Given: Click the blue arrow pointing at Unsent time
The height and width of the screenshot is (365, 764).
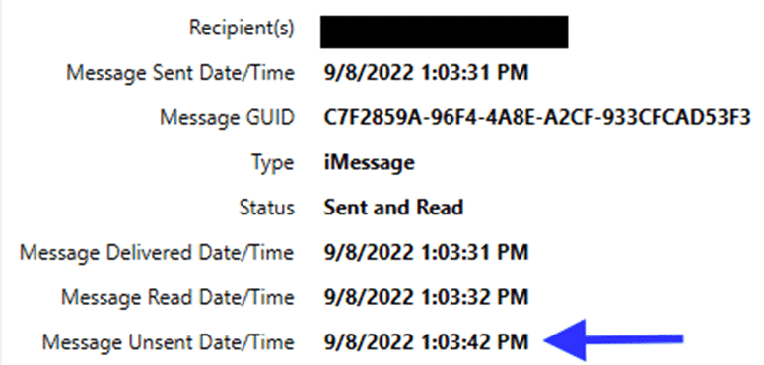Looking at the screenshot, I should (x=614, y=339).
